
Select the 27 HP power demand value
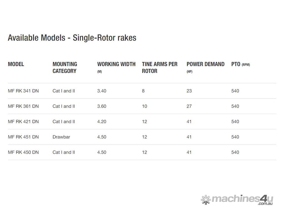coord(189,106)
